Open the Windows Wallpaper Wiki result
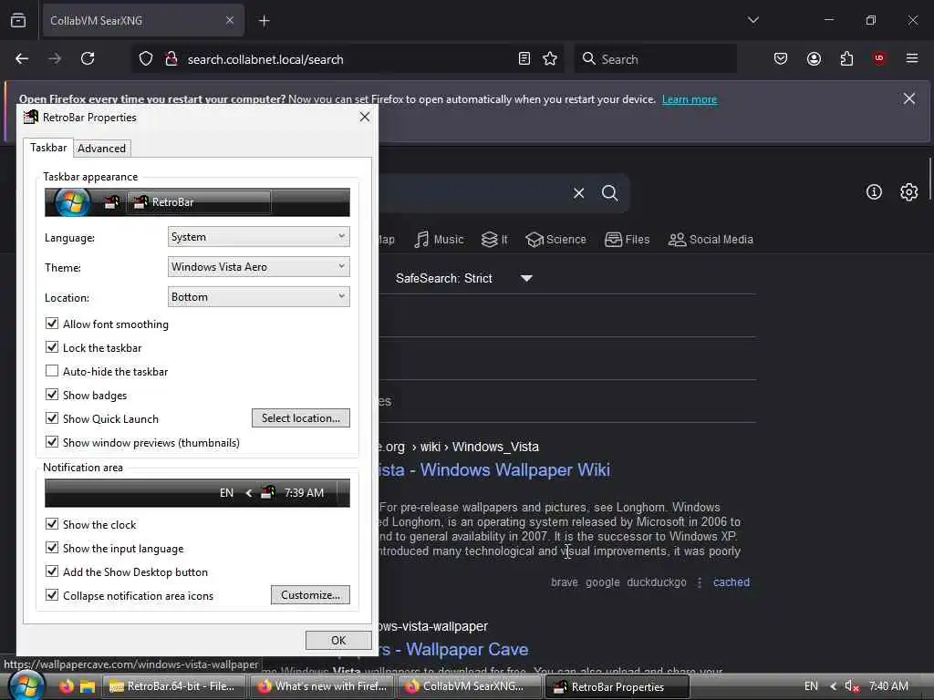934x700 pixels. tap(495, 469)
